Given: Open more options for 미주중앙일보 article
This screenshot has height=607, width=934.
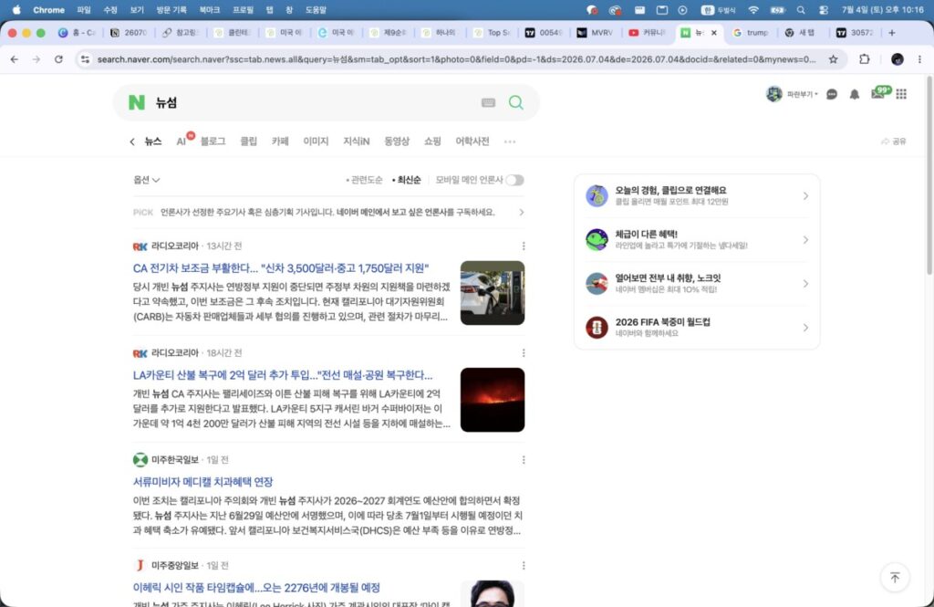Looking at the screenshot, I should pos(524,565).
